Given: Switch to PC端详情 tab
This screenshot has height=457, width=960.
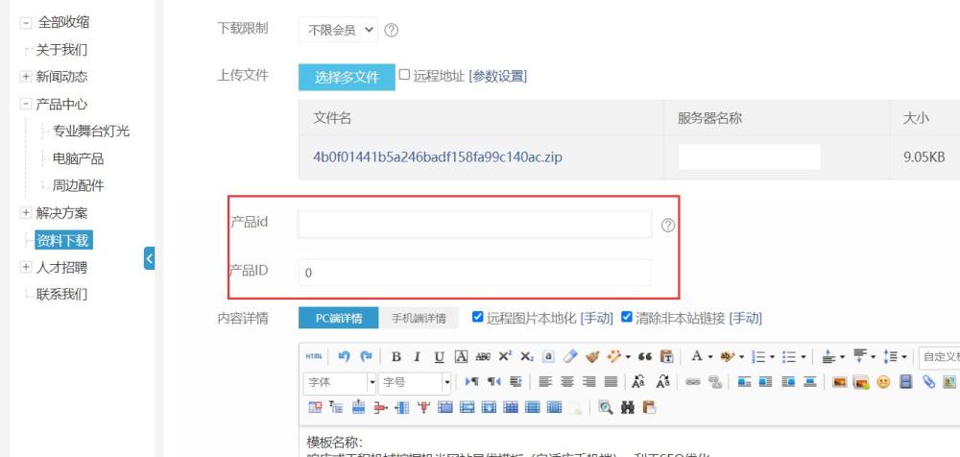Looking at the screenshot, I should [x=339, y=318].
